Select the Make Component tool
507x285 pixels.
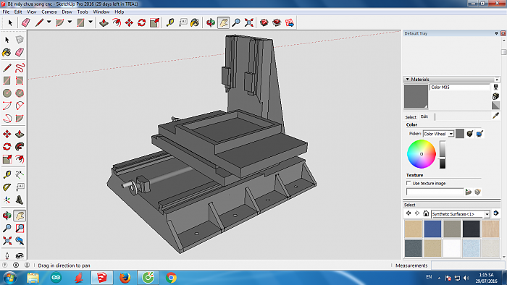click(20, 39)
